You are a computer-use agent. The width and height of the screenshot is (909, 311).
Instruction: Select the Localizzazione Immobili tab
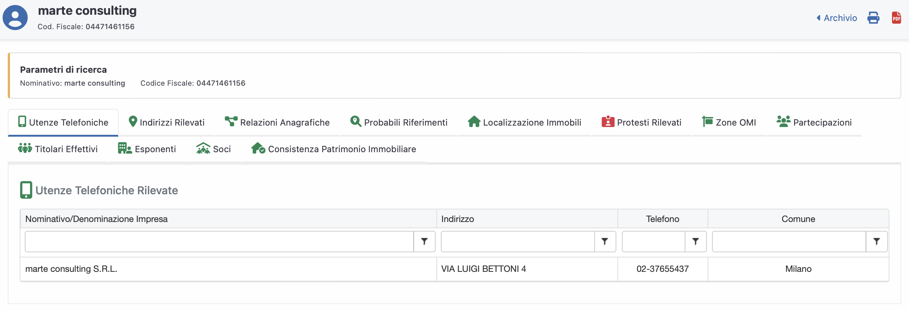[524, 122]
